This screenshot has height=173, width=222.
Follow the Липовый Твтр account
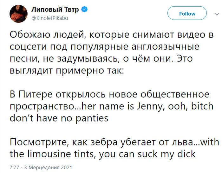click(x=187, y=13)
